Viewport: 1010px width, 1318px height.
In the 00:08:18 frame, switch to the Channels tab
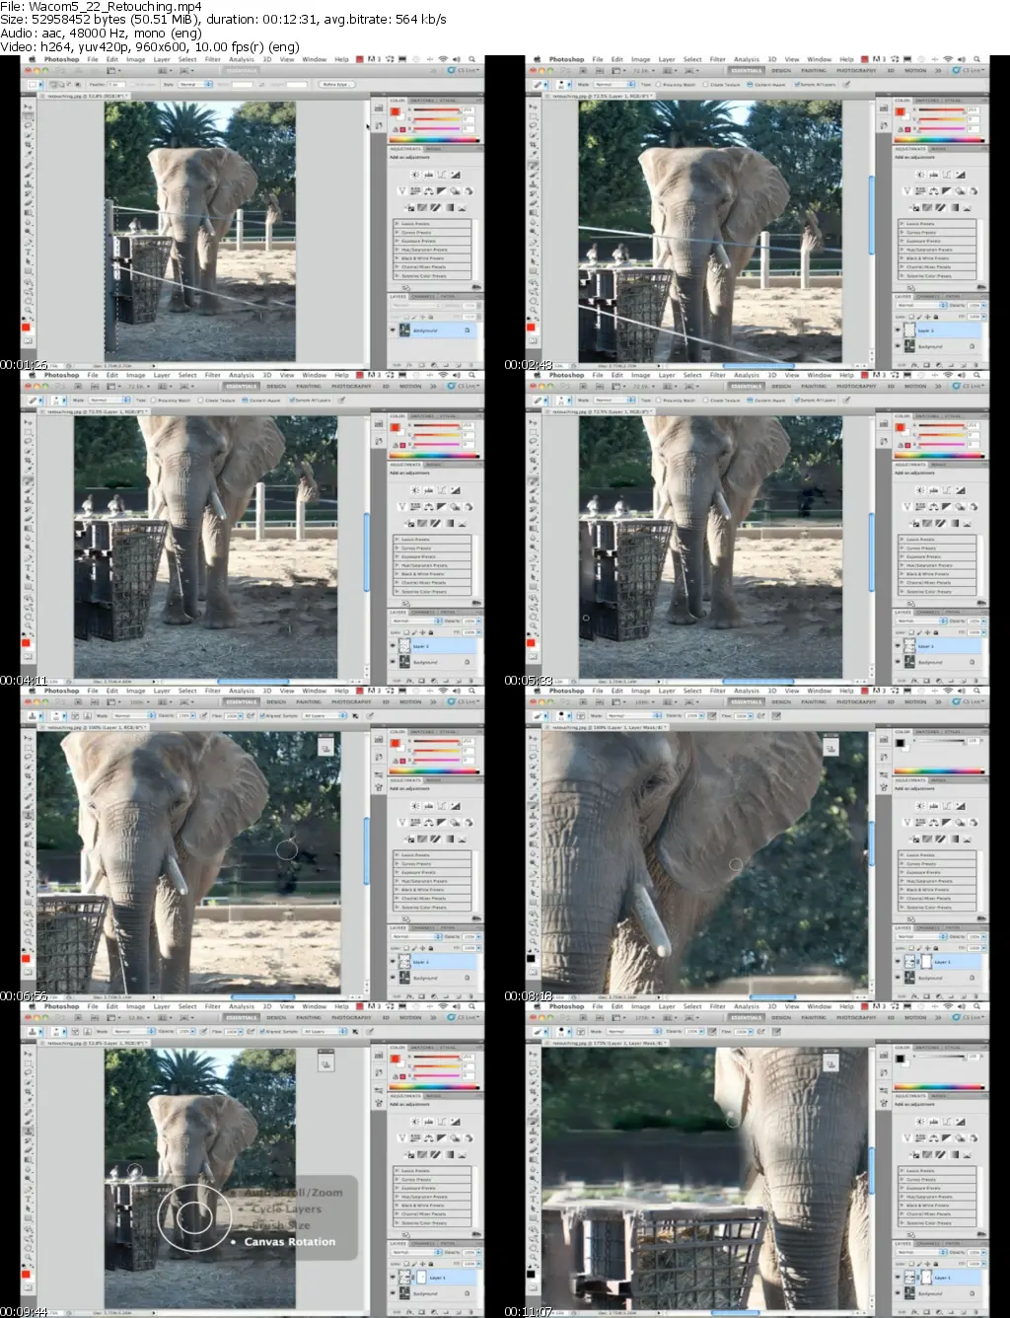pyautogui.click(x=928, y=927)
